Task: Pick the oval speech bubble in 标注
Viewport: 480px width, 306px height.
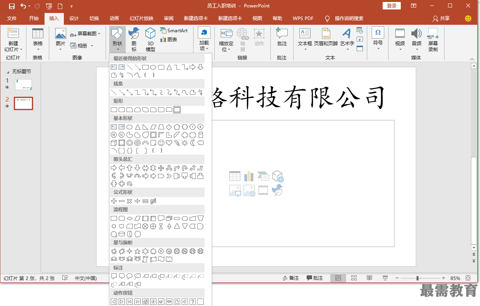Action: (129, 276)
